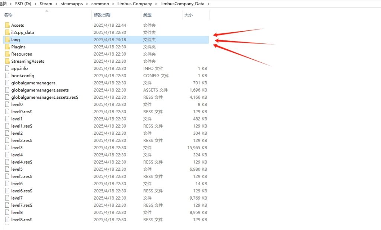The image size is (381, 230).
Task: Click the globalgamemanagers.assets.resS file icon
Action: pos(7,97)
